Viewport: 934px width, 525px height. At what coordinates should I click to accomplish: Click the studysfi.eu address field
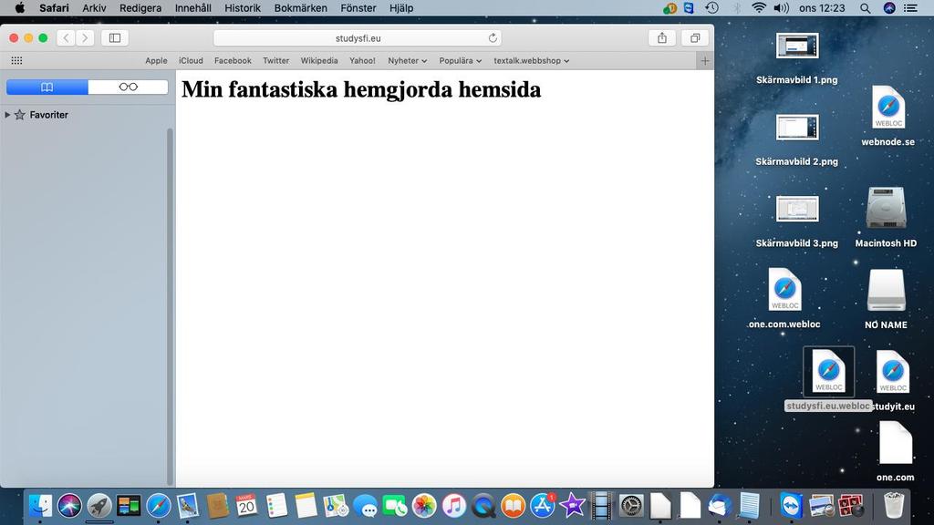[x=358, y=38]
